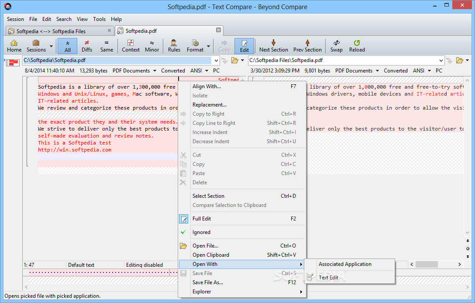
Task: Expand the right path history dropdown
Action: [441, 60]
